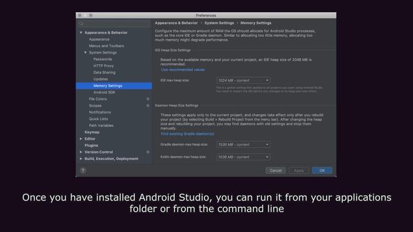Open the Updates settings page
The height and width of the screenshot is (232, 413).
[x=101, y=79]
